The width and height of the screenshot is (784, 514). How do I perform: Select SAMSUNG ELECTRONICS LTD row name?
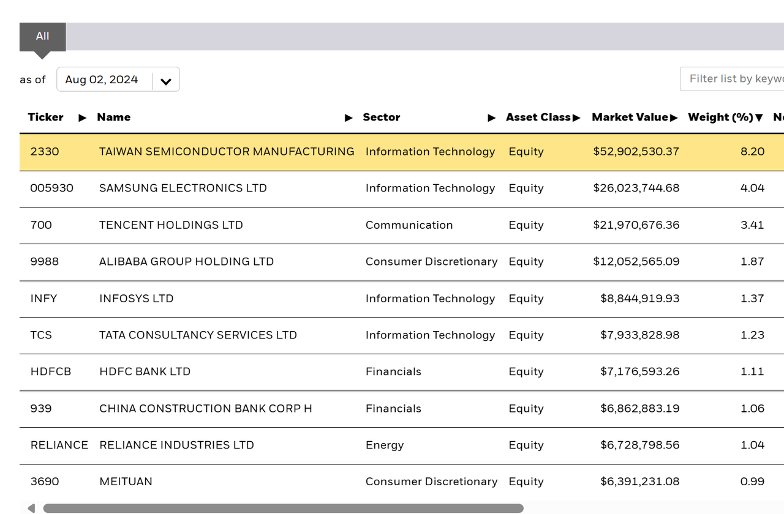(183, 188)
